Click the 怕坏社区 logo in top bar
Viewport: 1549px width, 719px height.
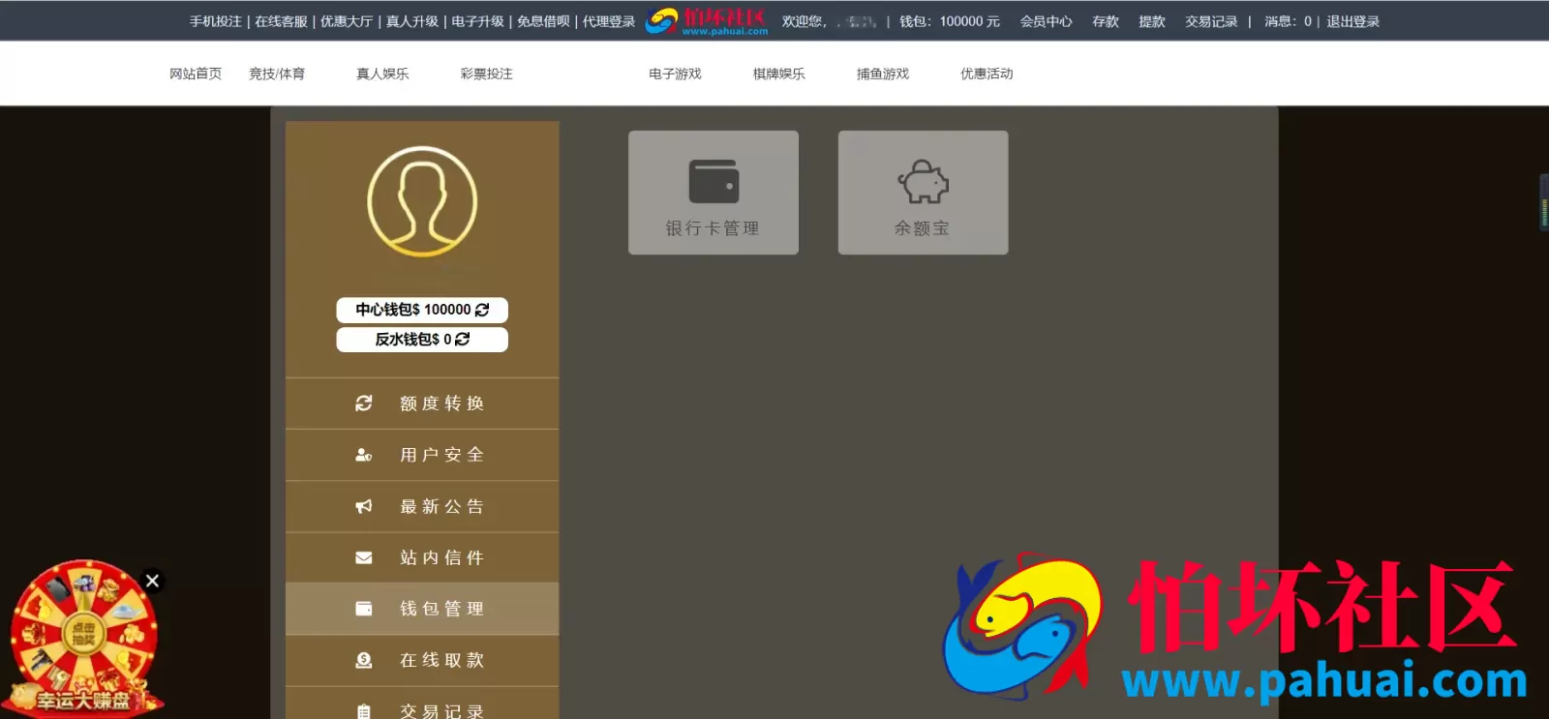tap(707, 20)
